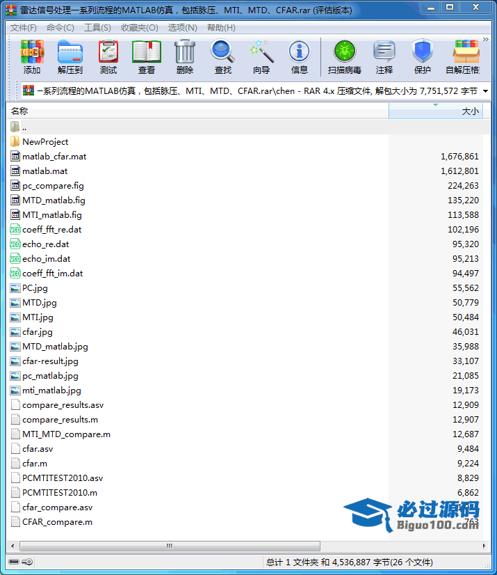Click the archive icon in address bar
Viewport: 497px width, 575px height.
(28, 90)
